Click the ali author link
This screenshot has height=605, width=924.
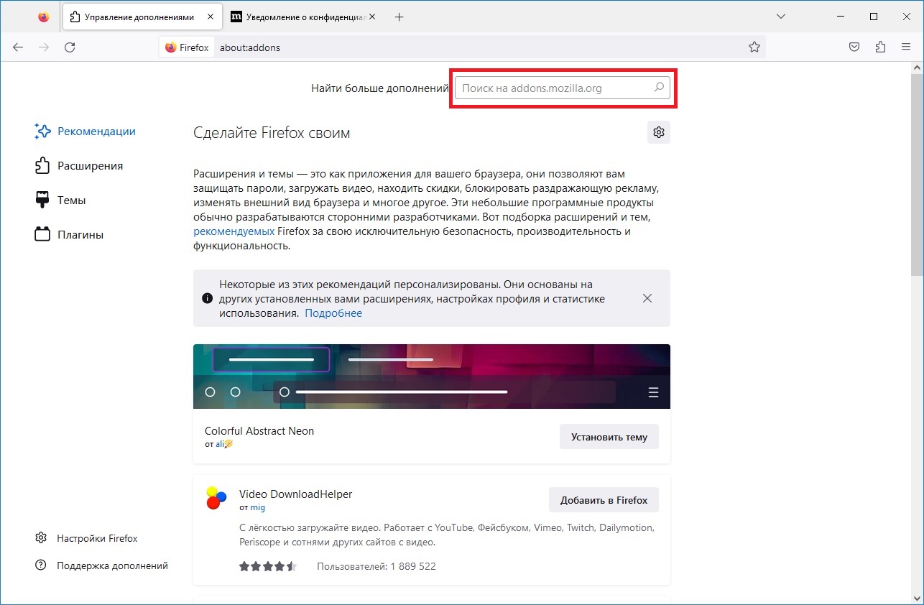tap(224, 444)
